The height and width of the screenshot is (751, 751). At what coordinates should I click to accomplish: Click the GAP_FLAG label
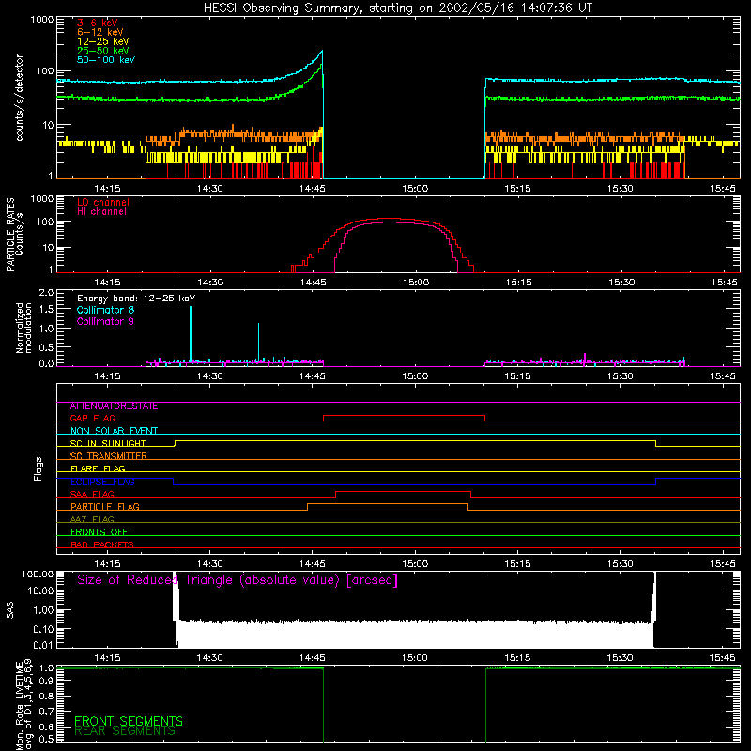tap(92, 418)
